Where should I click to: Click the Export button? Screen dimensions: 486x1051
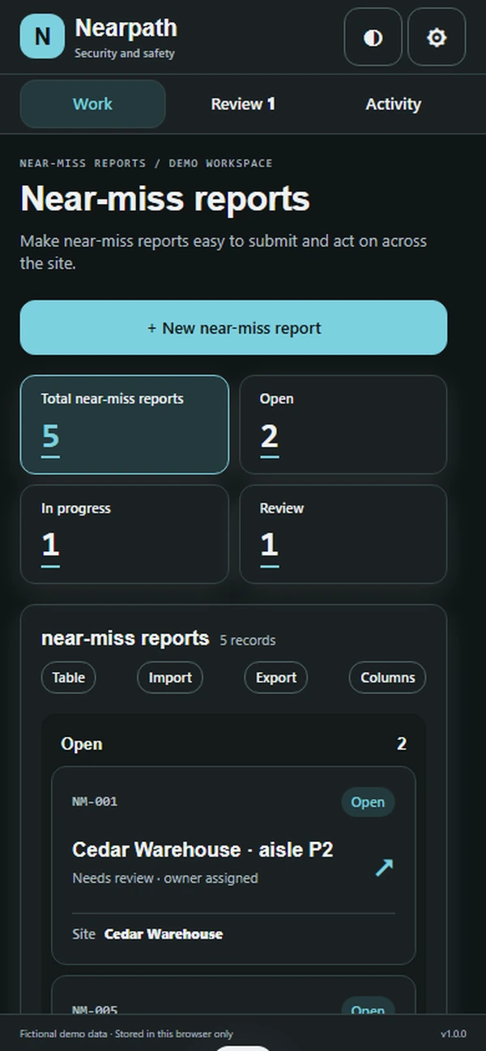(x=276, y=678)
